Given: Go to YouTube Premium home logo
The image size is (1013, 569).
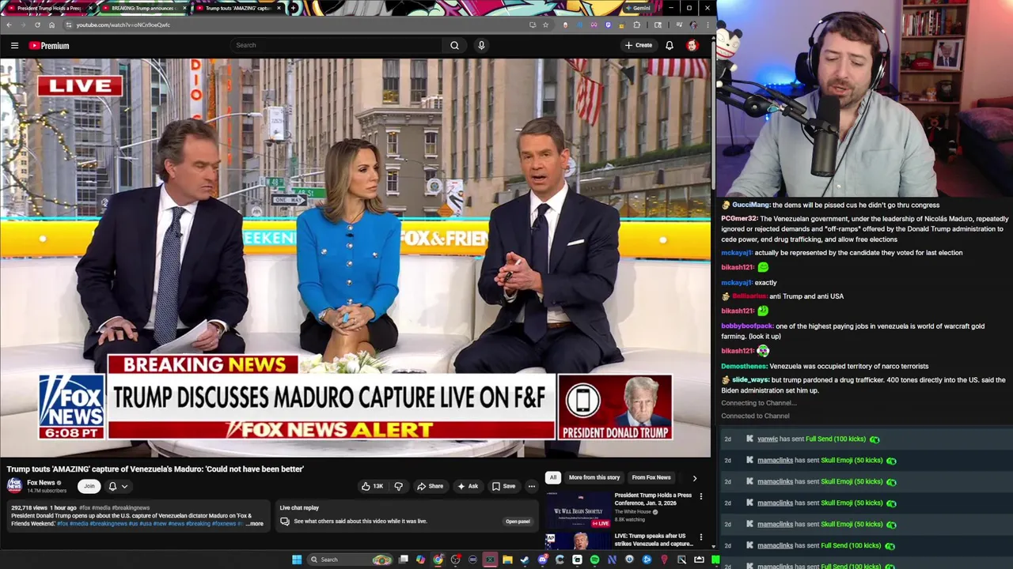Looking at the screenshot, I should 49,45.
